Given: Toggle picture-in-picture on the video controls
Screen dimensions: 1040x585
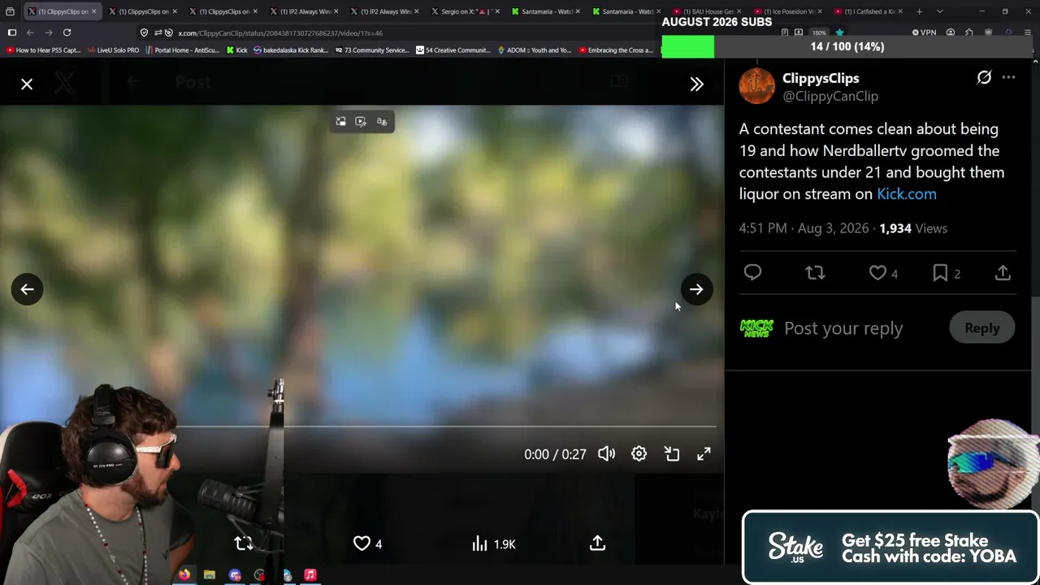Looking at the screenshot, I should pyautogui.click(x=672, y=454).
